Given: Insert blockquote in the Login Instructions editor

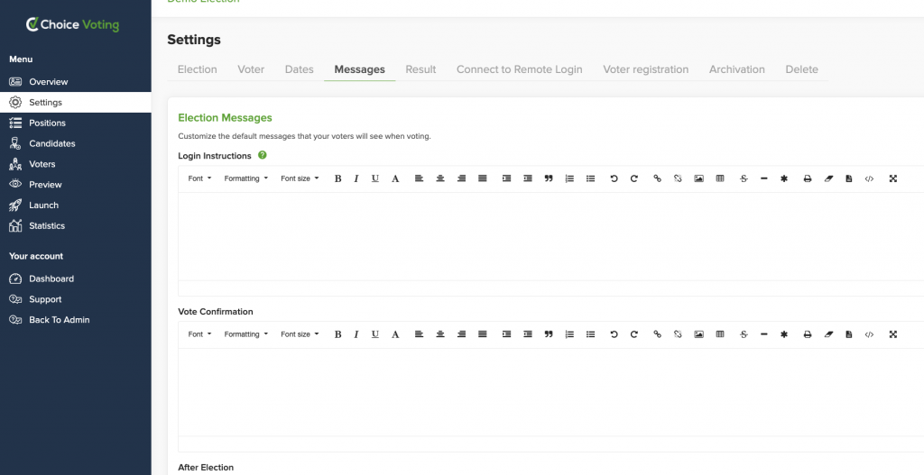Looking at the screenshot, I should 549,178.
